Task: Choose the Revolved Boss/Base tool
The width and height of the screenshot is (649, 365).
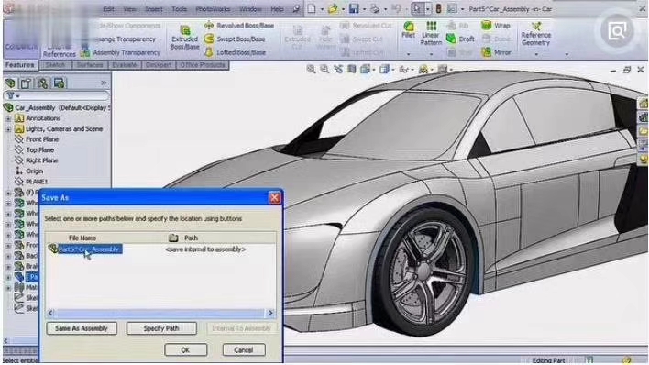Action: (x=239, y=26)
